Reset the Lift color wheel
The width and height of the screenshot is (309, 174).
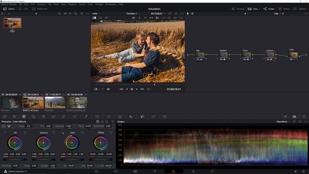point(25,132)
